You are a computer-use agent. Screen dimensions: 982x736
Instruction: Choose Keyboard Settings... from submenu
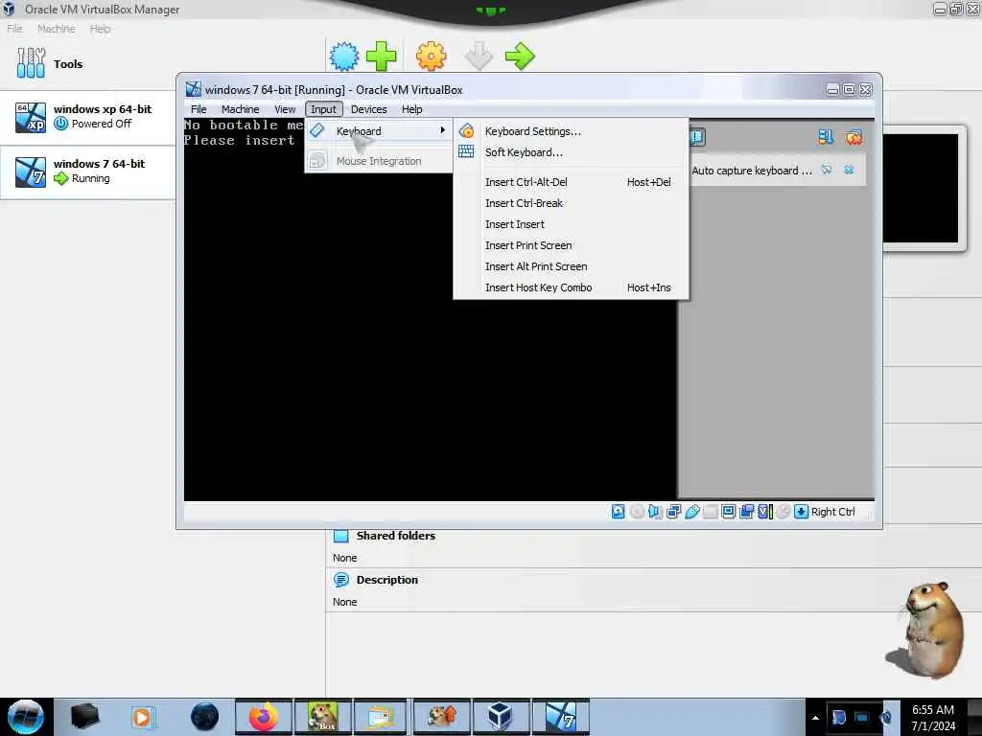(572, 131)
